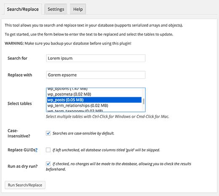Uncheck the Case-Insensitive checkbox
The image size is (219, 196).
[48, 133]
